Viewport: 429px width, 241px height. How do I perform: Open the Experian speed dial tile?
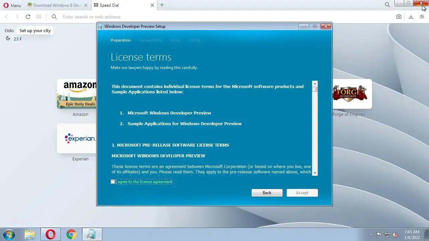pos(77,139)
